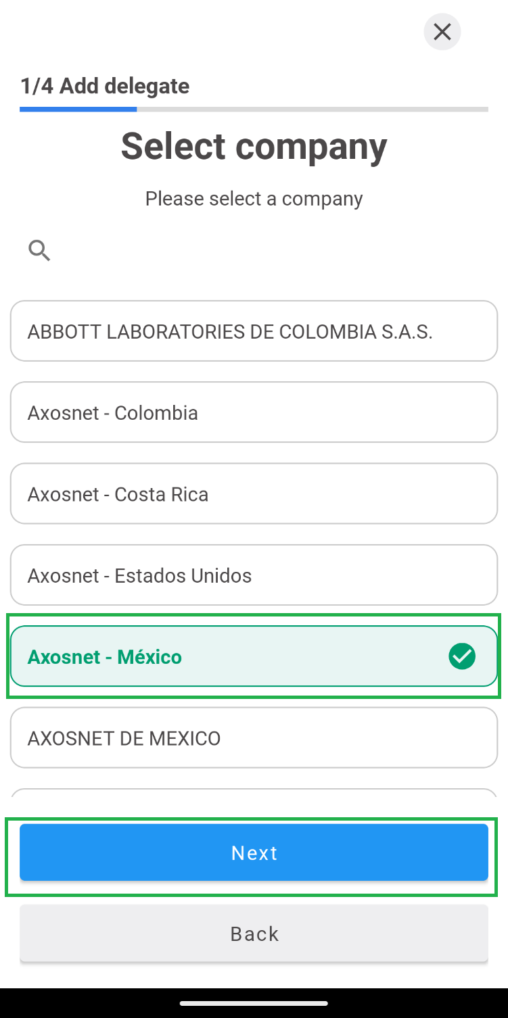The image size is (508, 1018).
Task: Tap the partially visible company below AXOSNET DE MEXICO
Action: click(x=254, y=793)
